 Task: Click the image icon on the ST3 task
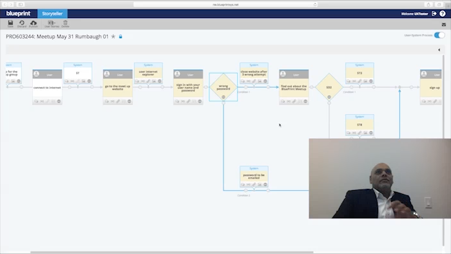pyautogui.click(x=365, y=81)
